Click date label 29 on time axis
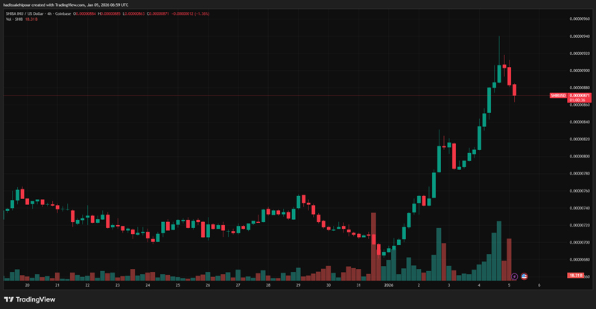The image size is (596, 309). click(x=298, y=285)
